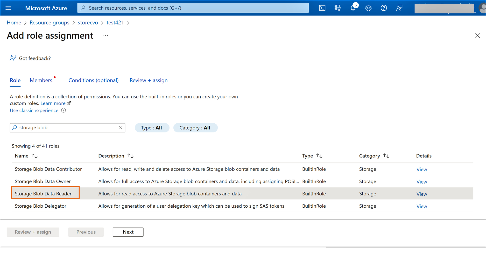Open the Azure portal hamburger menu
This screenshot has height=275, width=486.
tap(8, 8)
